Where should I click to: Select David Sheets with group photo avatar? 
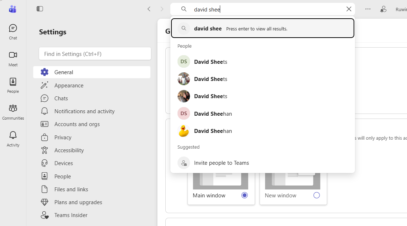tap(263, 79)
